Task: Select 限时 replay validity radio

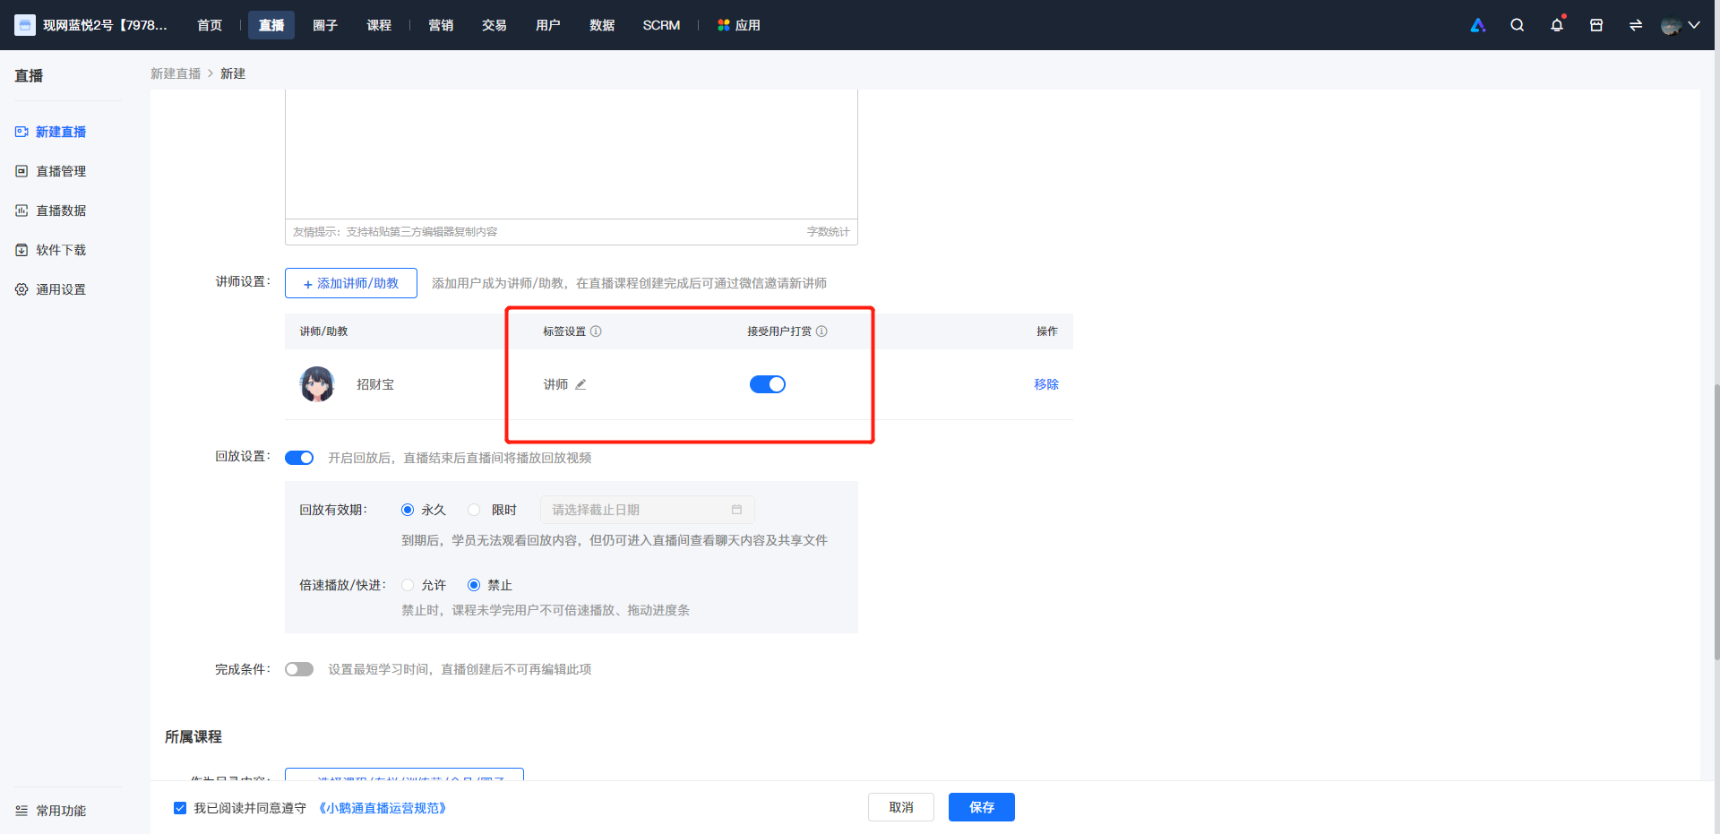Action: (474, 510)
